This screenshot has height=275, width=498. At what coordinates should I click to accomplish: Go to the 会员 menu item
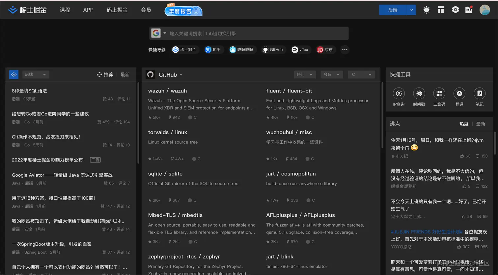pyautogui.click(x=146, y=10)
